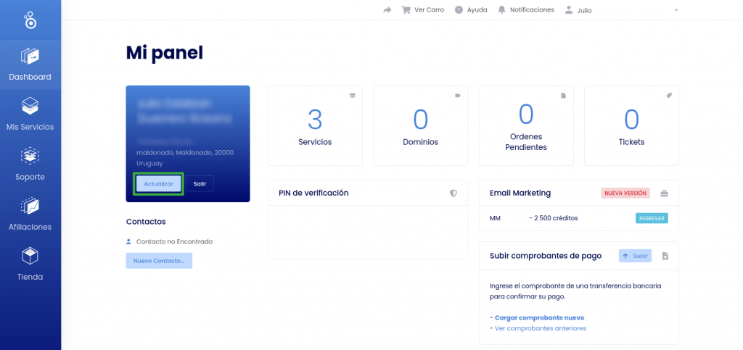743x350 pixels.
Task: Click the Actualizar button
Action: click(x=158, y=183)
